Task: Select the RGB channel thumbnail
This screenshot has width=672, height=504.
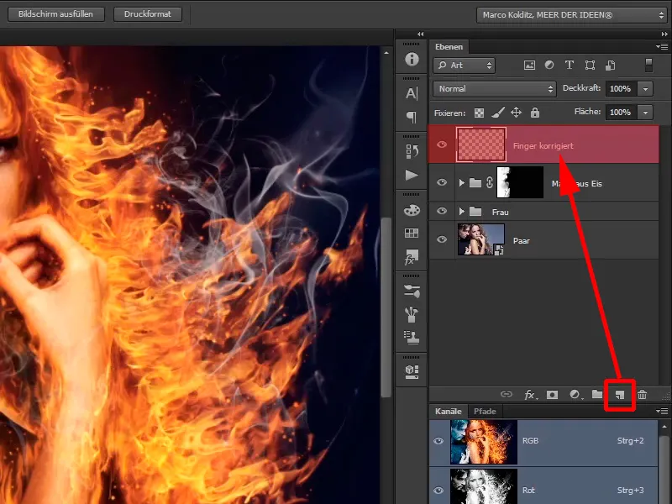Action: (x=484, y=442)
